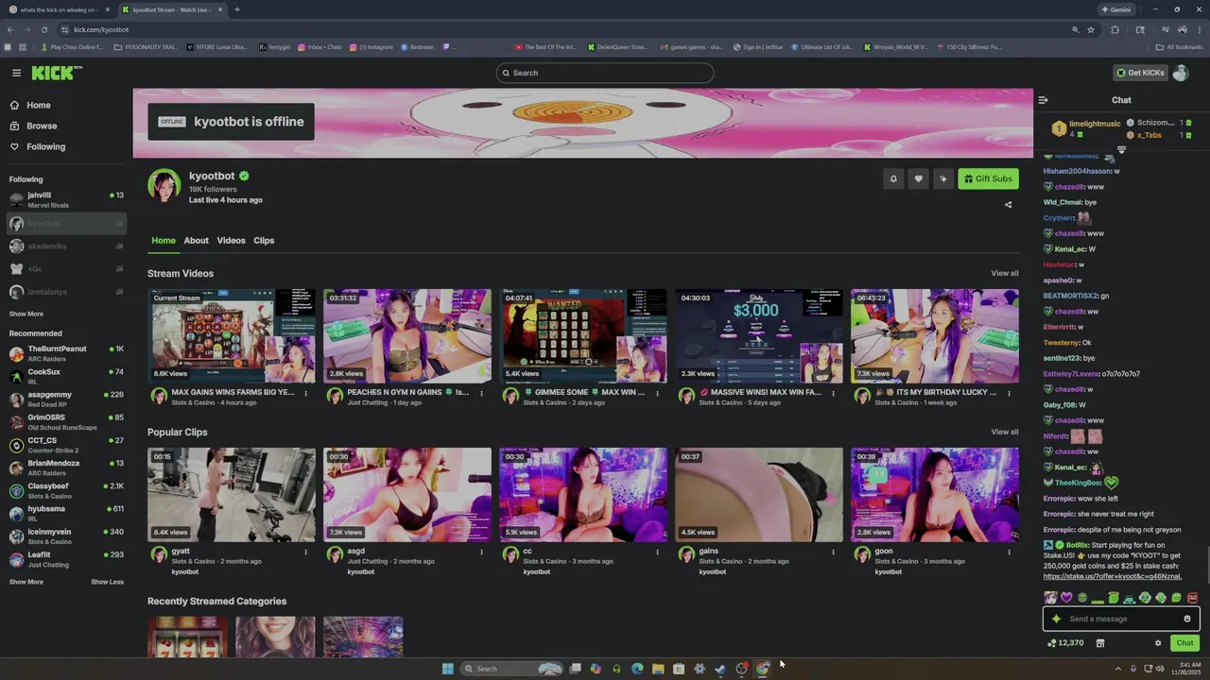This screenshot has height=680, width=1210.
Task: Open options for GIMMEE SOME video
Action: [657, 393]
